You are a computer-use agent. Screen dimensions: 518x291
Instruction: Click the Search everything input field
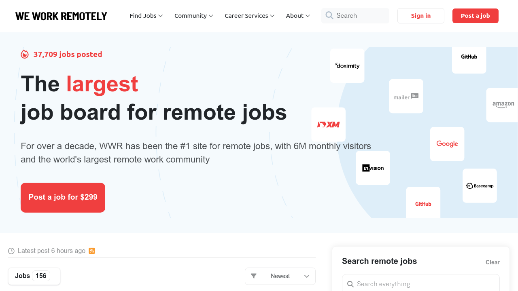click(421, 284)
